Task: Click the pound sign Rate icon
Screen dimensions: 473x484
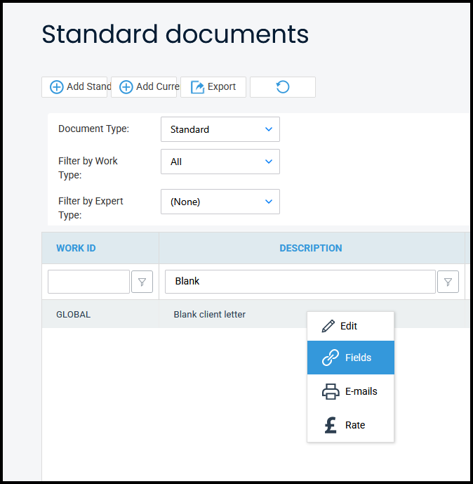Action: [330, 425]
